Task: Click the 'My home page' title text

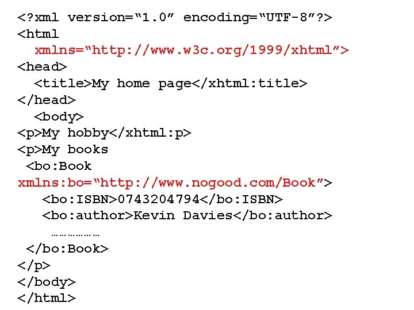Action: pyautogui.click(x=141, y=84)
